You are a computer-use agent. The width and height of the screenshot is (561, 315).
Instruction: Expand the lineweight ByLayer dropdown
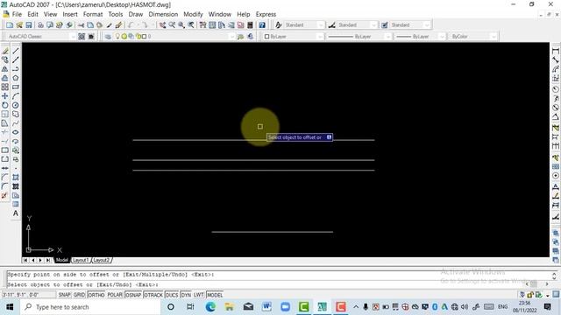[x=442, y=37]
